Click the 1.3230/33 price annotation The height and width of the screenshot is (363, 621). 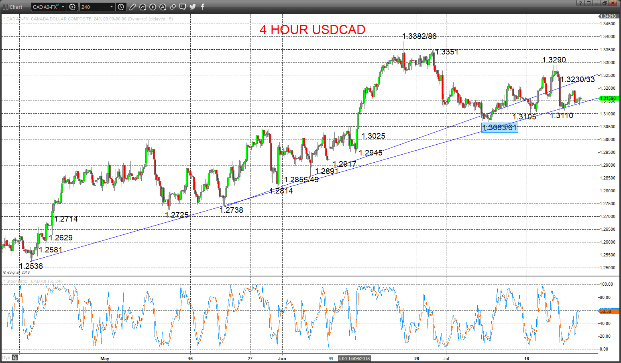click(x=578, y=79)
